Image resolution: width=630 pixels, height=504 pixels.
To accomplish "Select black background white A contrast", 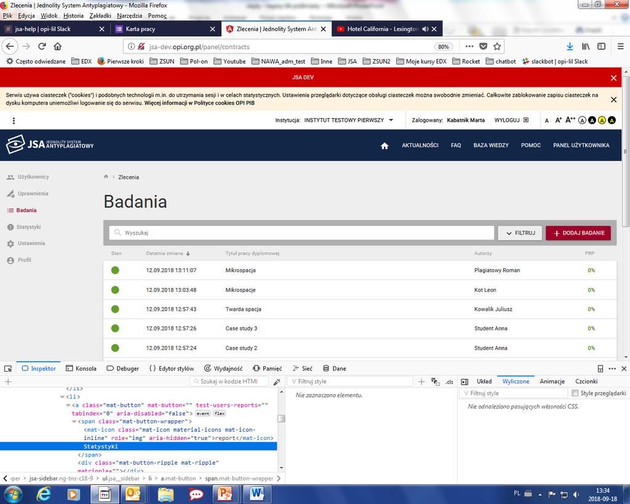I will (592, 120).
